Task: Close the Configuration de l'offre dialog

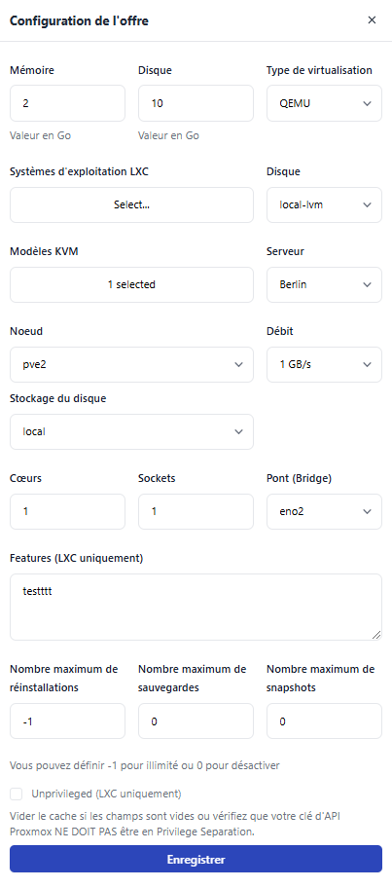Action: pyautogui.click(x=372, y=20)
